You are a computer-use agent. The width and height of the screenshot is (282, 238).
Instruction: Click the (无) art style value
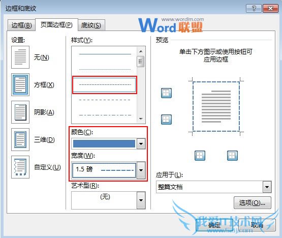tap(105, 197)
